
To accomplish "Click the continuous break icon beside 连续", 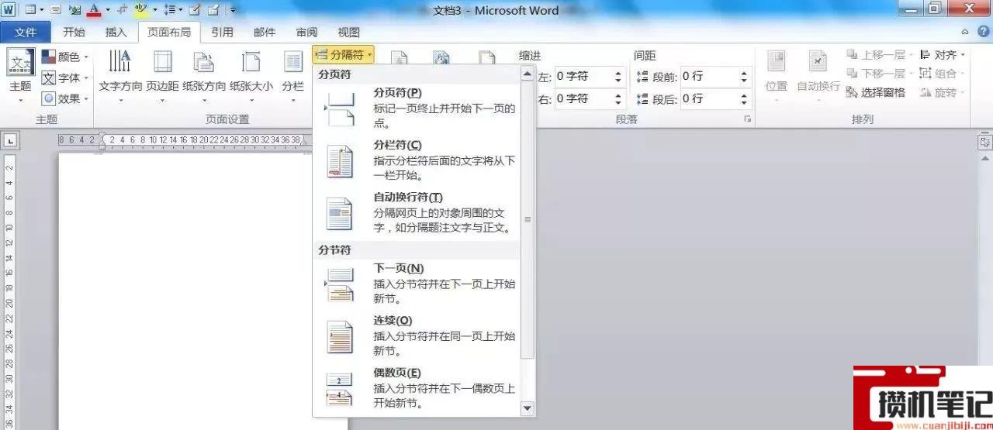I will [x=340, y=337].
